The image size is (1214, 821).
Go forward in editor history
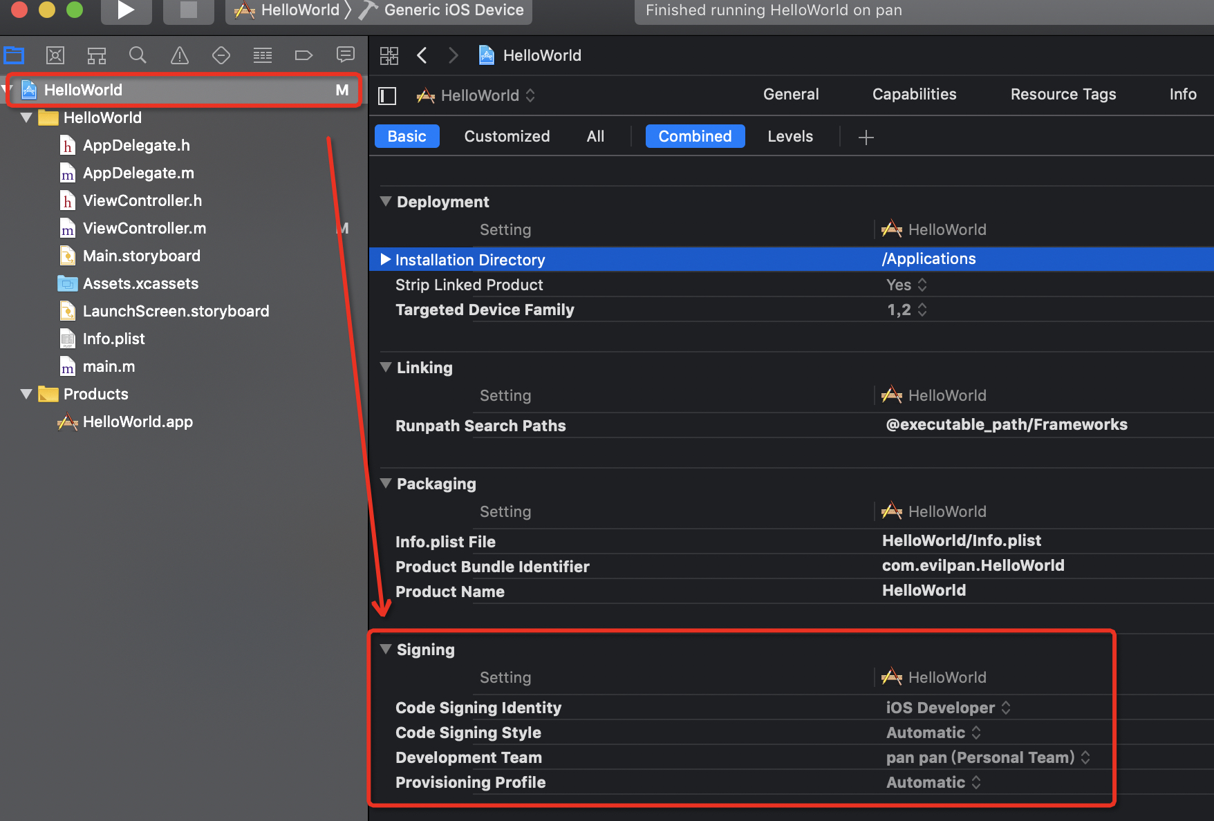(453, 55)
